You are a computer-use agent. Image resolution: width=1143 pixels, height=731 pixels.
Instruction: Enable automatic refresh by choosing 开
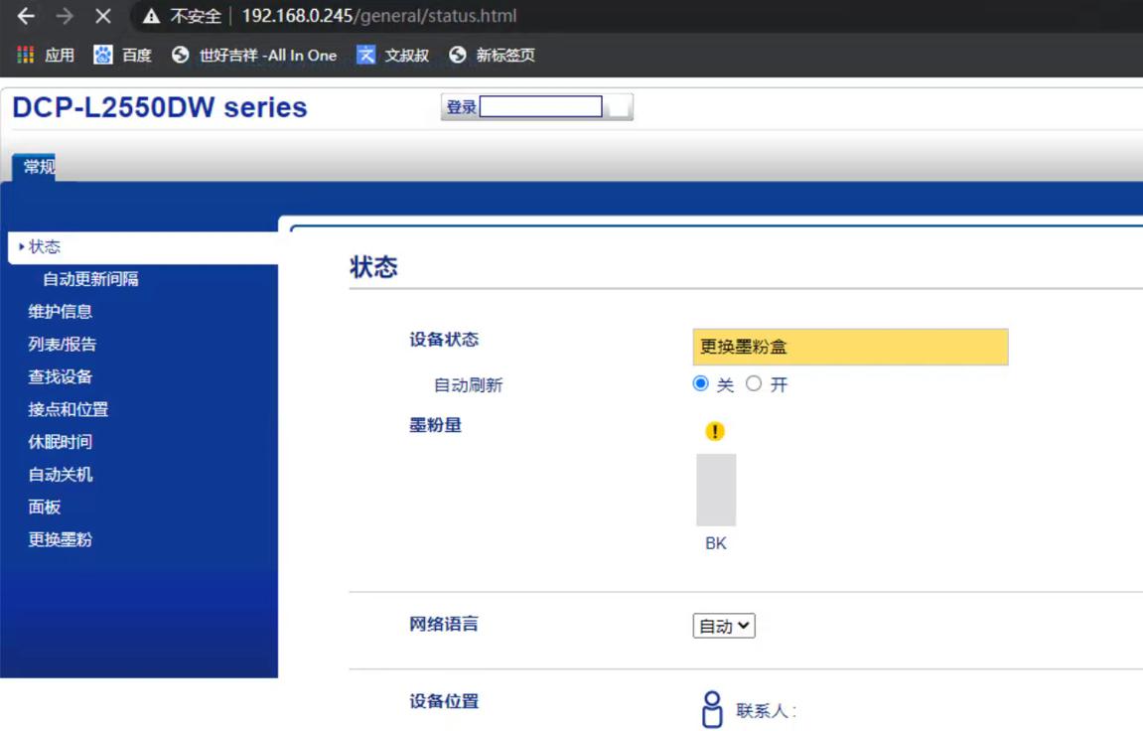click(756, 384)
